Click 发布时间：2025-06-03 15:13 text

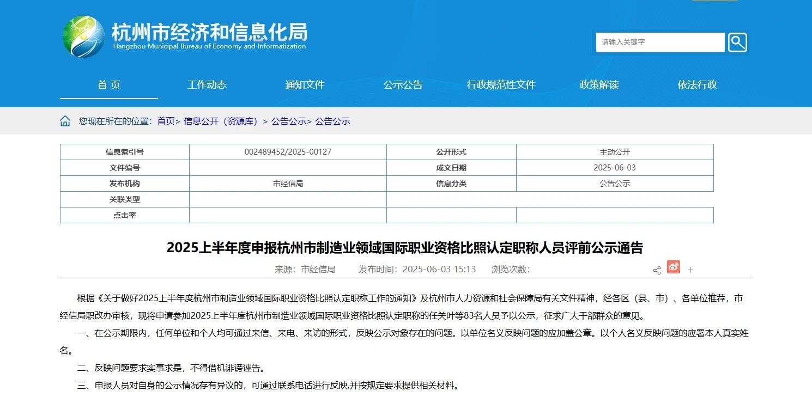click(417, 269)
